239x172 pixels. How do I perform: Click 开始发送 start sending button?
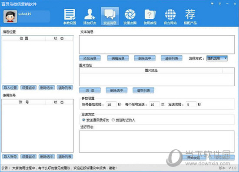194,158
